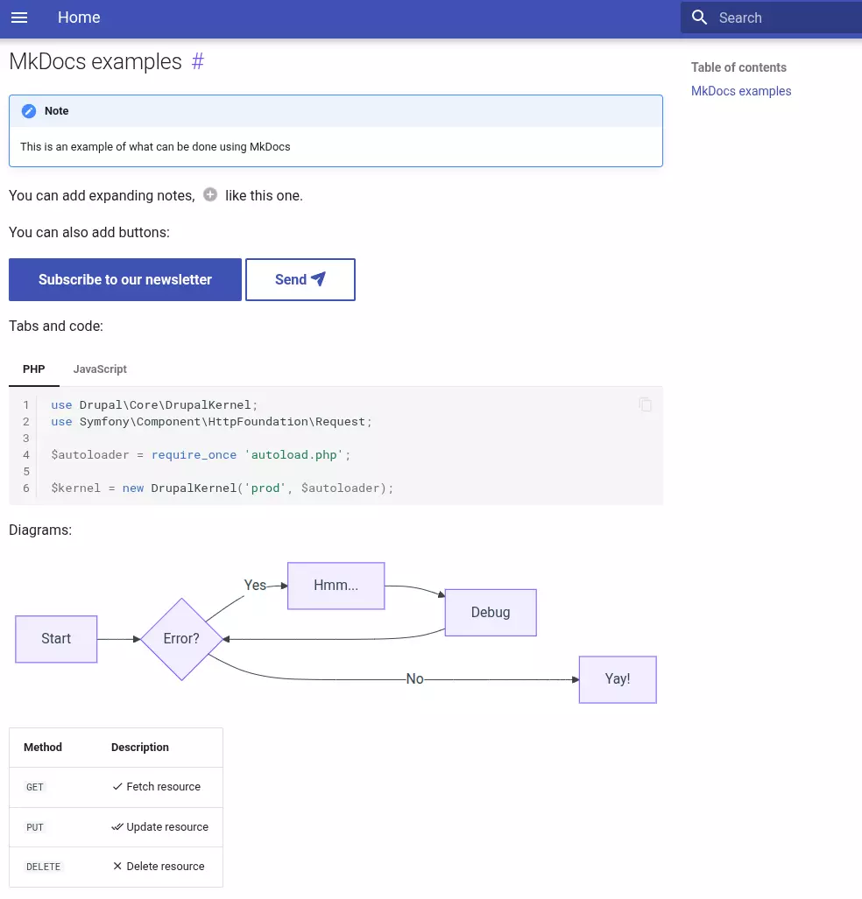The image size is (862, 899).
Task: Click the Note admonition title
Action: click(57, 111)
